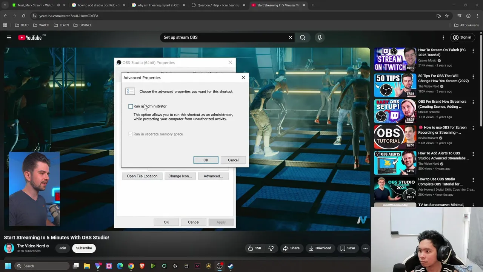
Task: Clear the search box with X icon
Action: point(291,37)
